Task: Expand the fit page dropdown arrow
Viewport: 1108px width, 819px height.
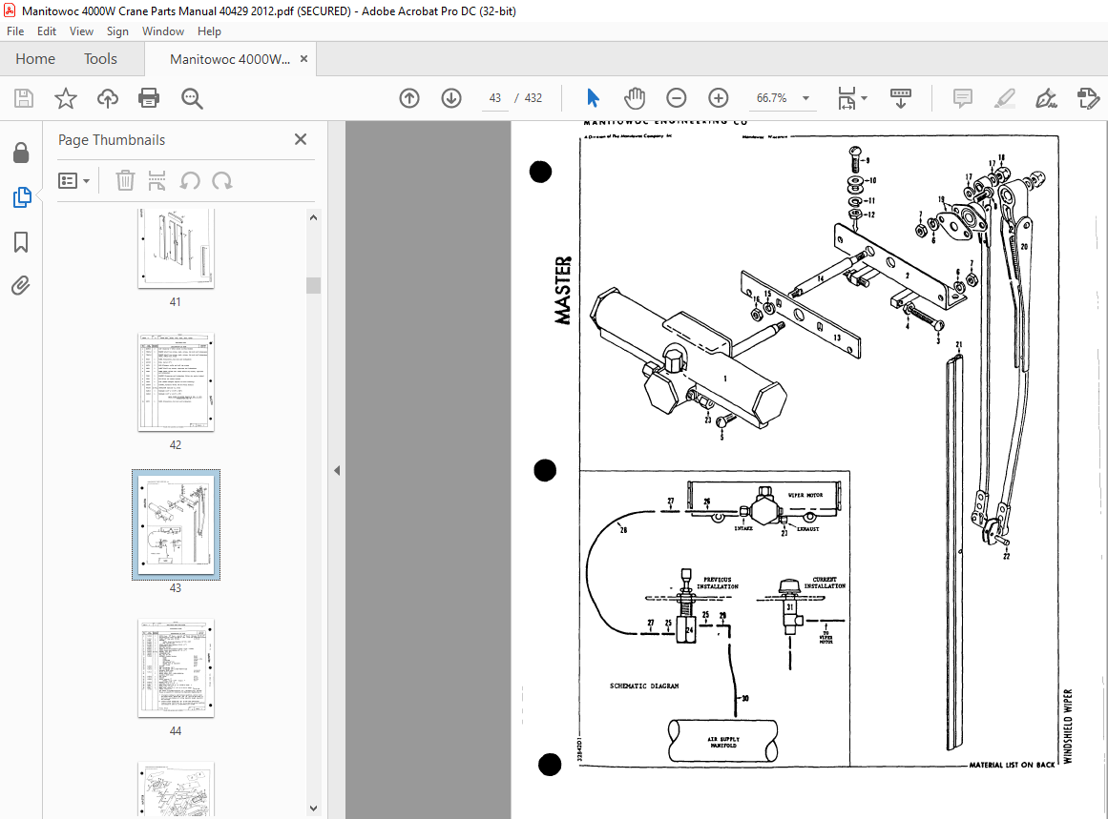Action: pyautogui.click(x=865, y=98)
